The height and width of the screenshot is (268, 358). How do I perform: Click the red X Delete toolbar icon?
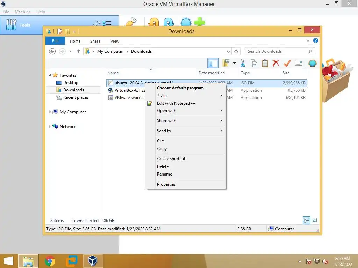(276, 63)
